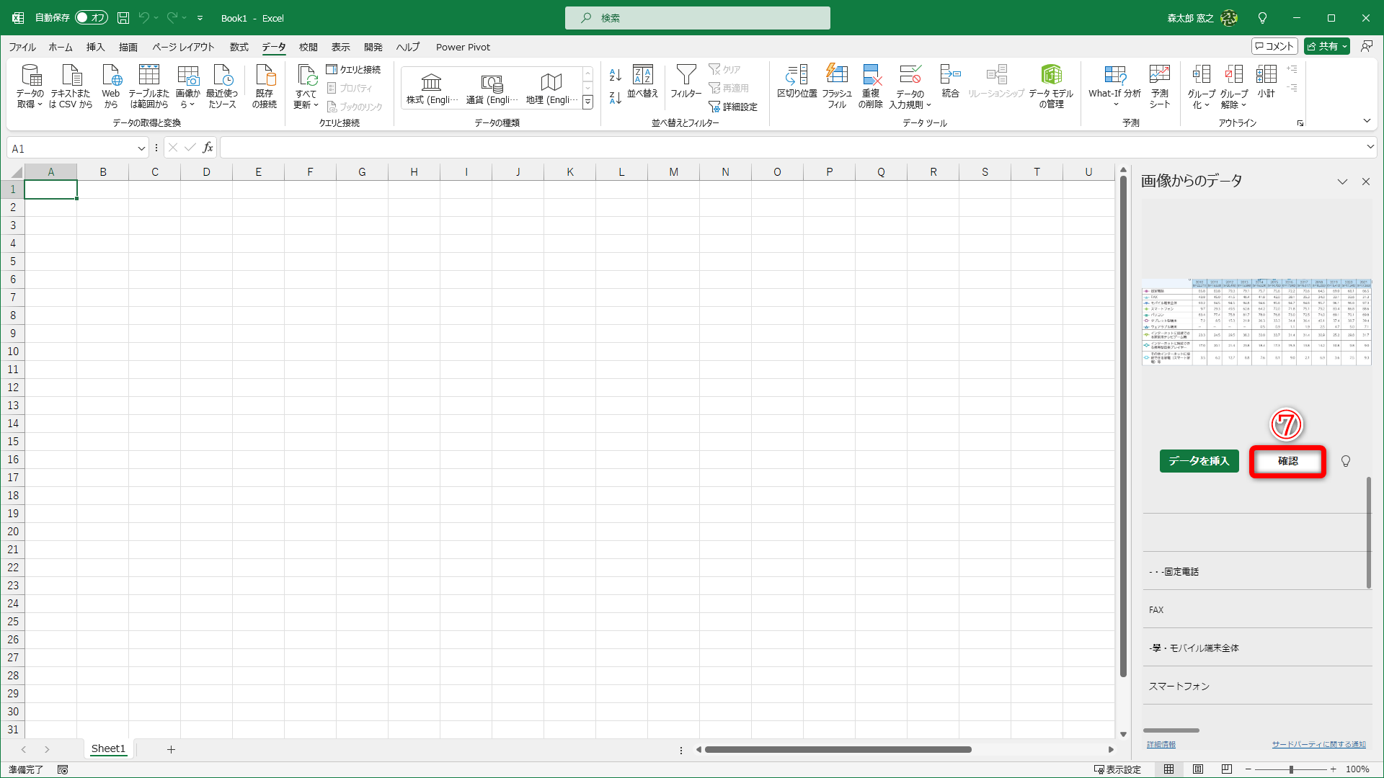The height and width of the screenshot is (778, 1384).
Task: Select Text to Columns icon
Action: pyautogui.click(x=797, y=76)
